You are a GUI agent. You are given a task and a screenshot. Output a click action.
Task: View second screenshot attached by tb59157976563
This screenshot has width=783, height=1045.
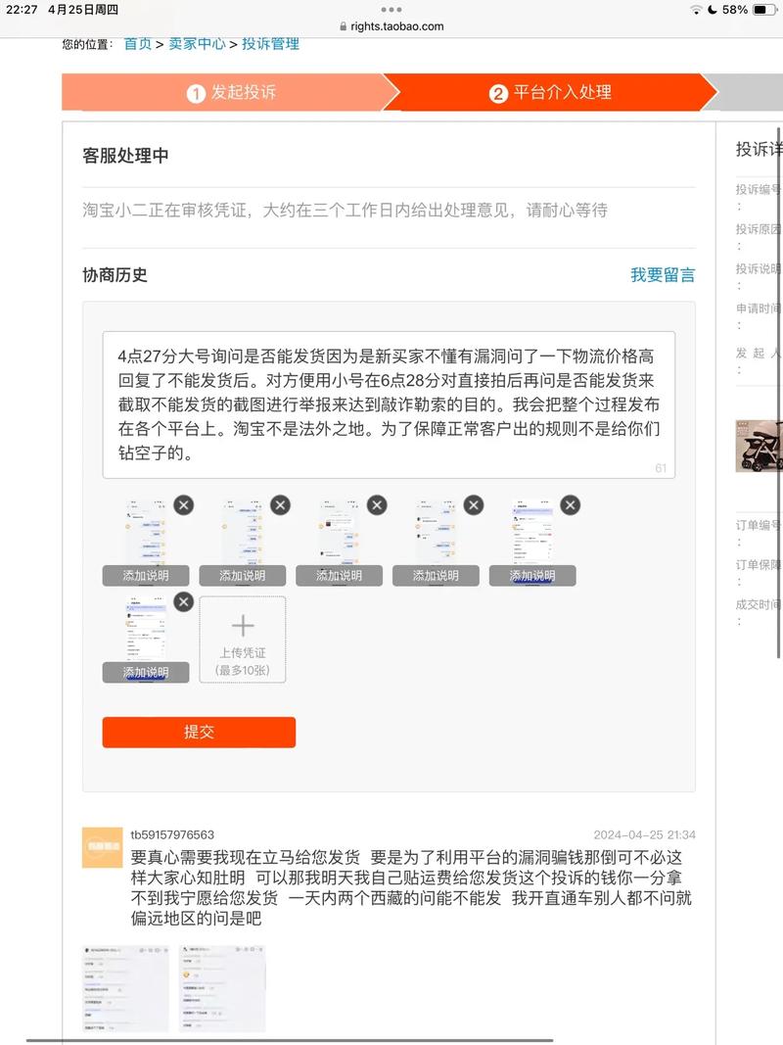(222, 989)
